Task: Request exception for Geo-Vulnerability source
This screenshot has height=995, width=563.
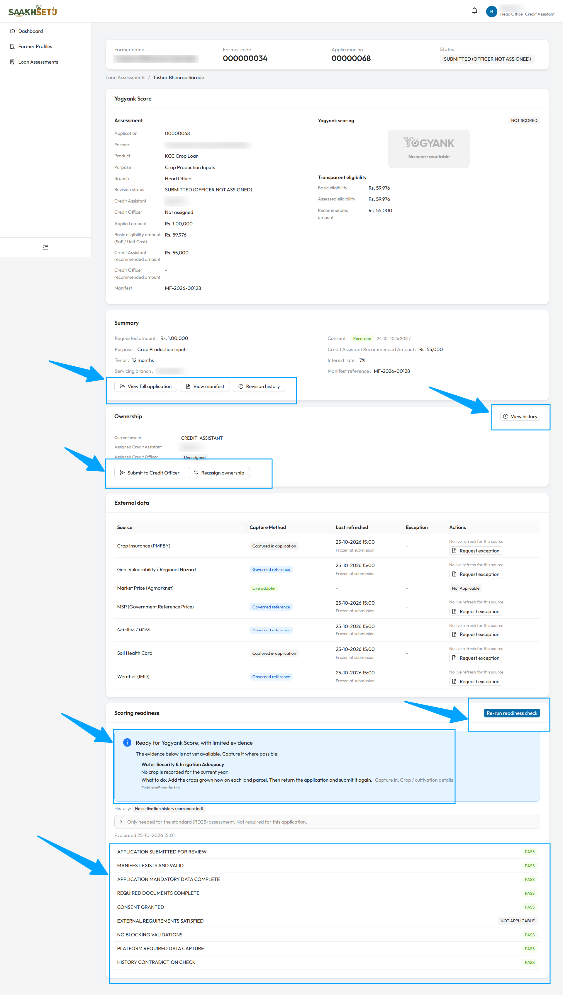Action: (476, 574)
